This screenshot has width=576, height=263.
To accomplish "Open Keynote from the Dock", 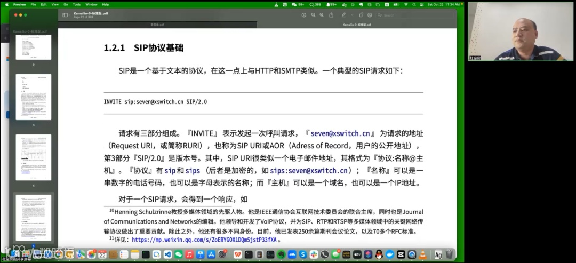I will (x=200, y=254).
